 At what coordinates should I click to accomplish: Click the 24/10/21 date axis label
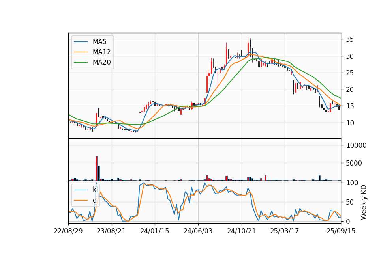pos(241,231)
